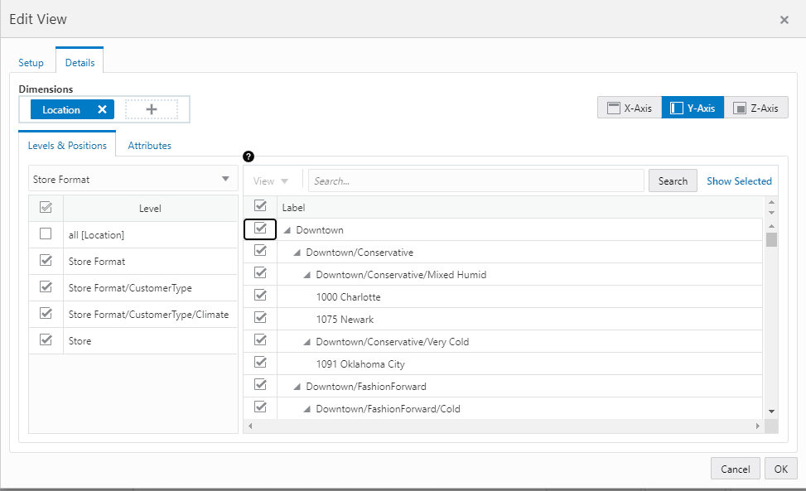Collapse the Downtown/Conservative/Mixed Humid node
806x491 pixels.
tap(306, 275)
